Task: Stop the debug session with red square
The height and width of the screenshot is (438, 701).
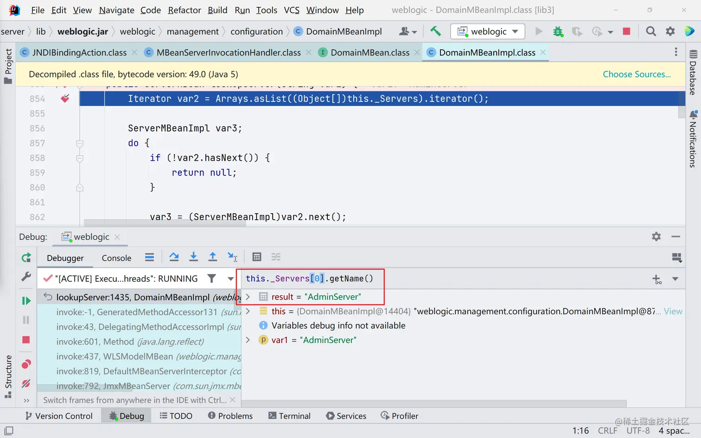Action: click(x=26, y=340)
